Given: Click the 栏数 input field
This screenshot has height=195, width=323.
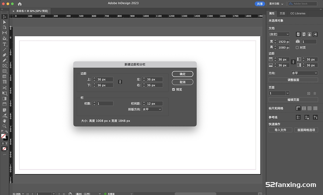Looking at the screenshot, I should click(105, 103).
